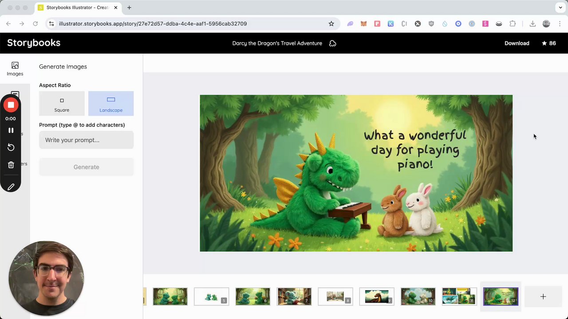
Task: Expand the tab search dropdown arrow
Action: [560, 8]
